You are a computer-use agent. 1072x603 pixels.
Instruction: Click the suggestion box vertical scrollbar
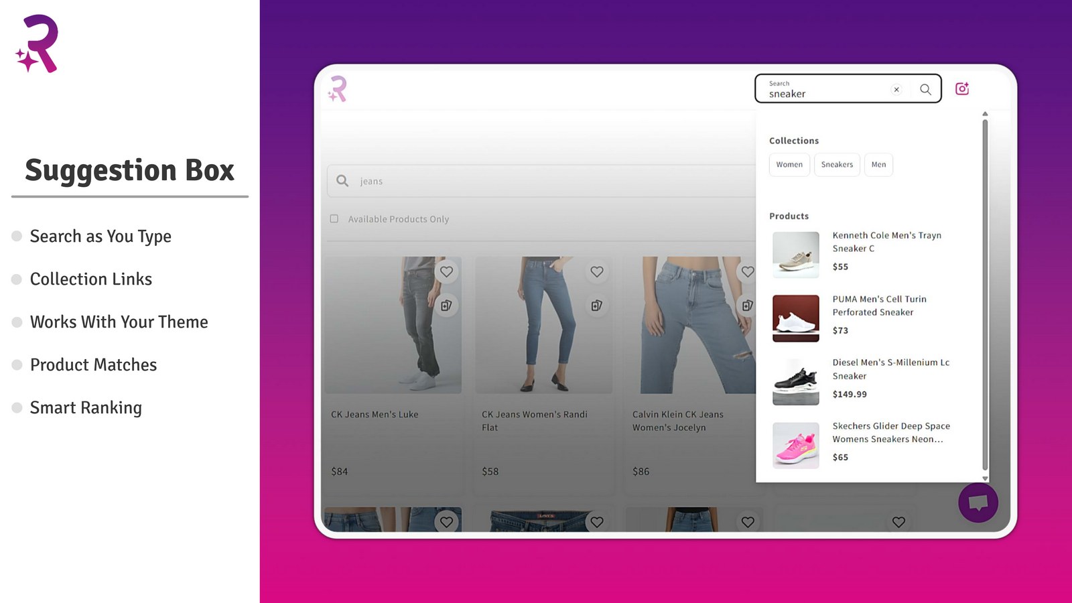click(x=985, y=295)
